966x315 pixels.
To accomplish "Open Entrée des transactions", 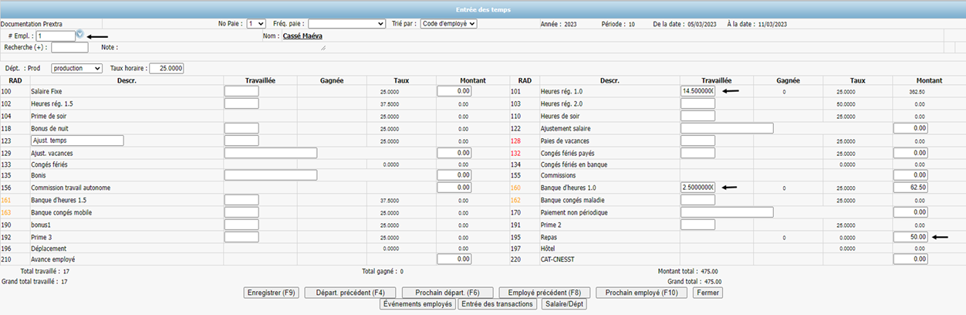I will (498, 305).
